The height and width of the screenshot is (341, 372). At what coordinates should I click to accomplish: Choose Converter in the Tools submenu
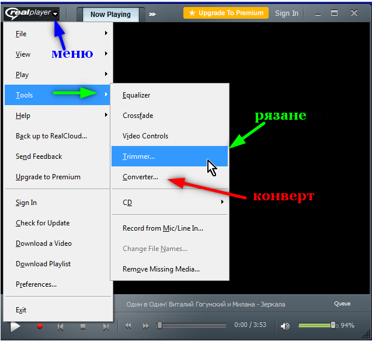tap(141, 177)
